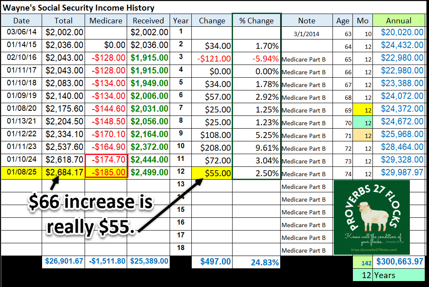Click the yellow $55.00 change cell
Viewport: 429px width, 287px height.
click(212, 173)
